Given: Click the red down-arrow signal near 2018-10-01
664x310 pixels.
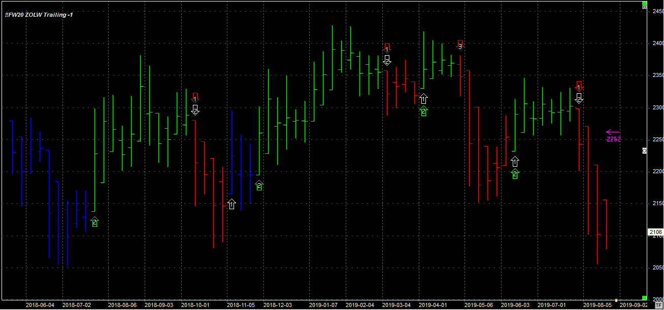Looking at the screenshot, I should tap(195, 97).
